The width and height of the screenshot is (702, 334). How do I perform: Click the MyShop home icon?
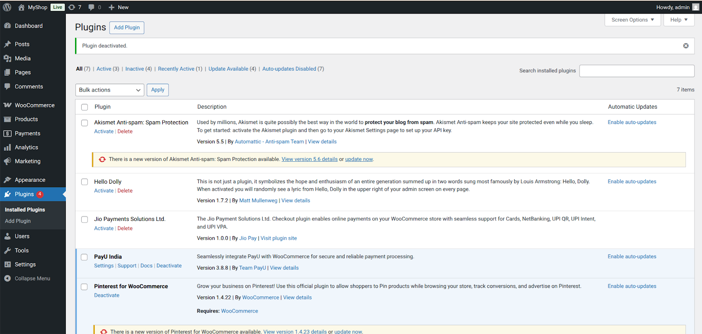(x=21, y=7)
